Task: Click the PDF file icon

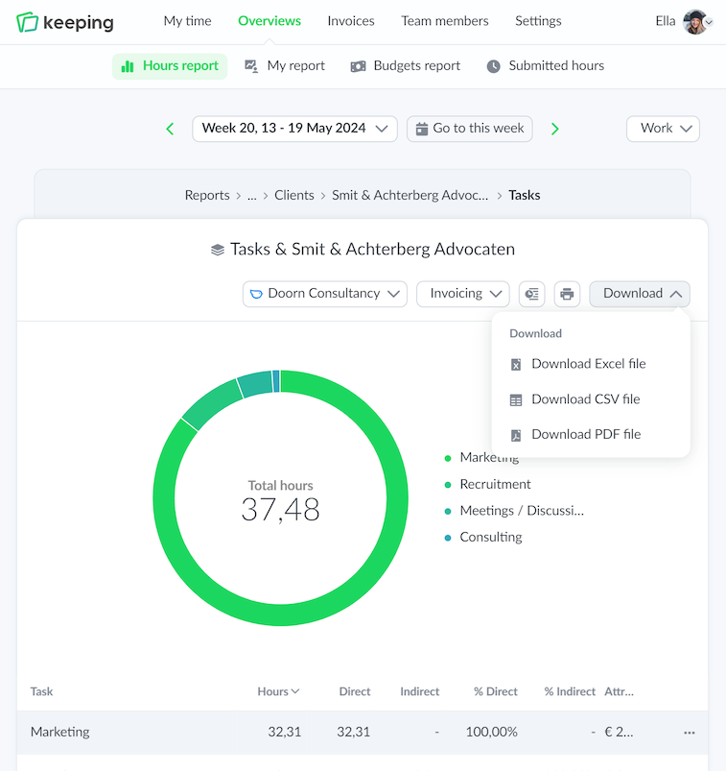Action: 516,435
